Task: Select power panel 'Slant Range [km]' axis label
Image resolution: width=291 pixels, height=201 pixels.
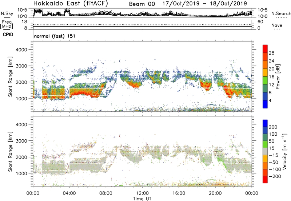Action: click(10, 77)
